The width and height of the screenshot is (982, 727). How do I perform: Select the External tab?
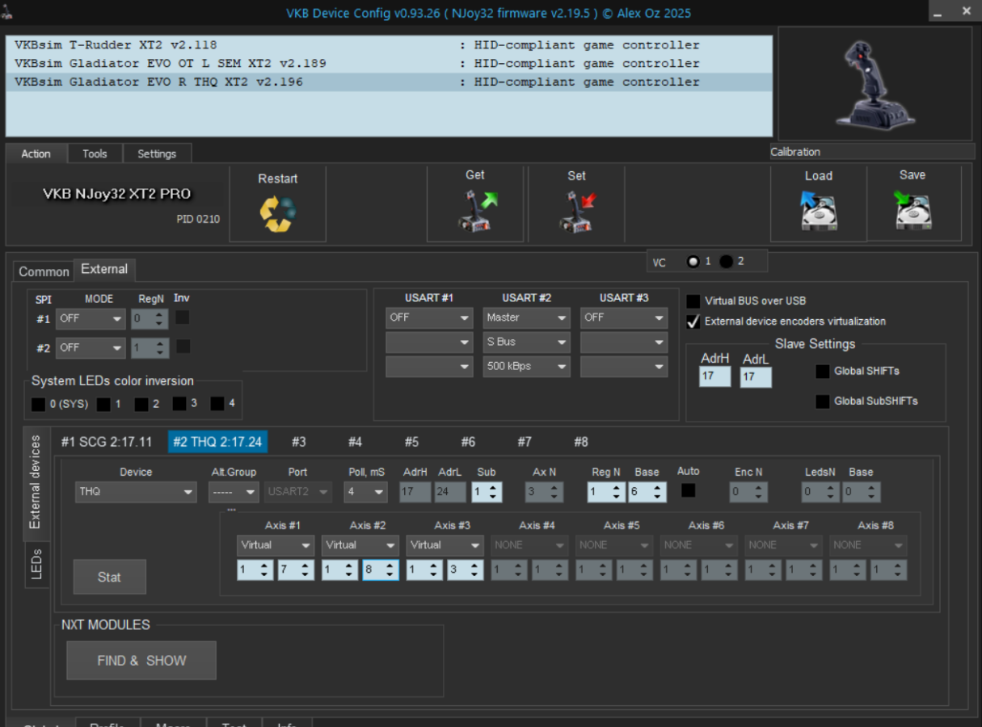click(x=104, y=269)
